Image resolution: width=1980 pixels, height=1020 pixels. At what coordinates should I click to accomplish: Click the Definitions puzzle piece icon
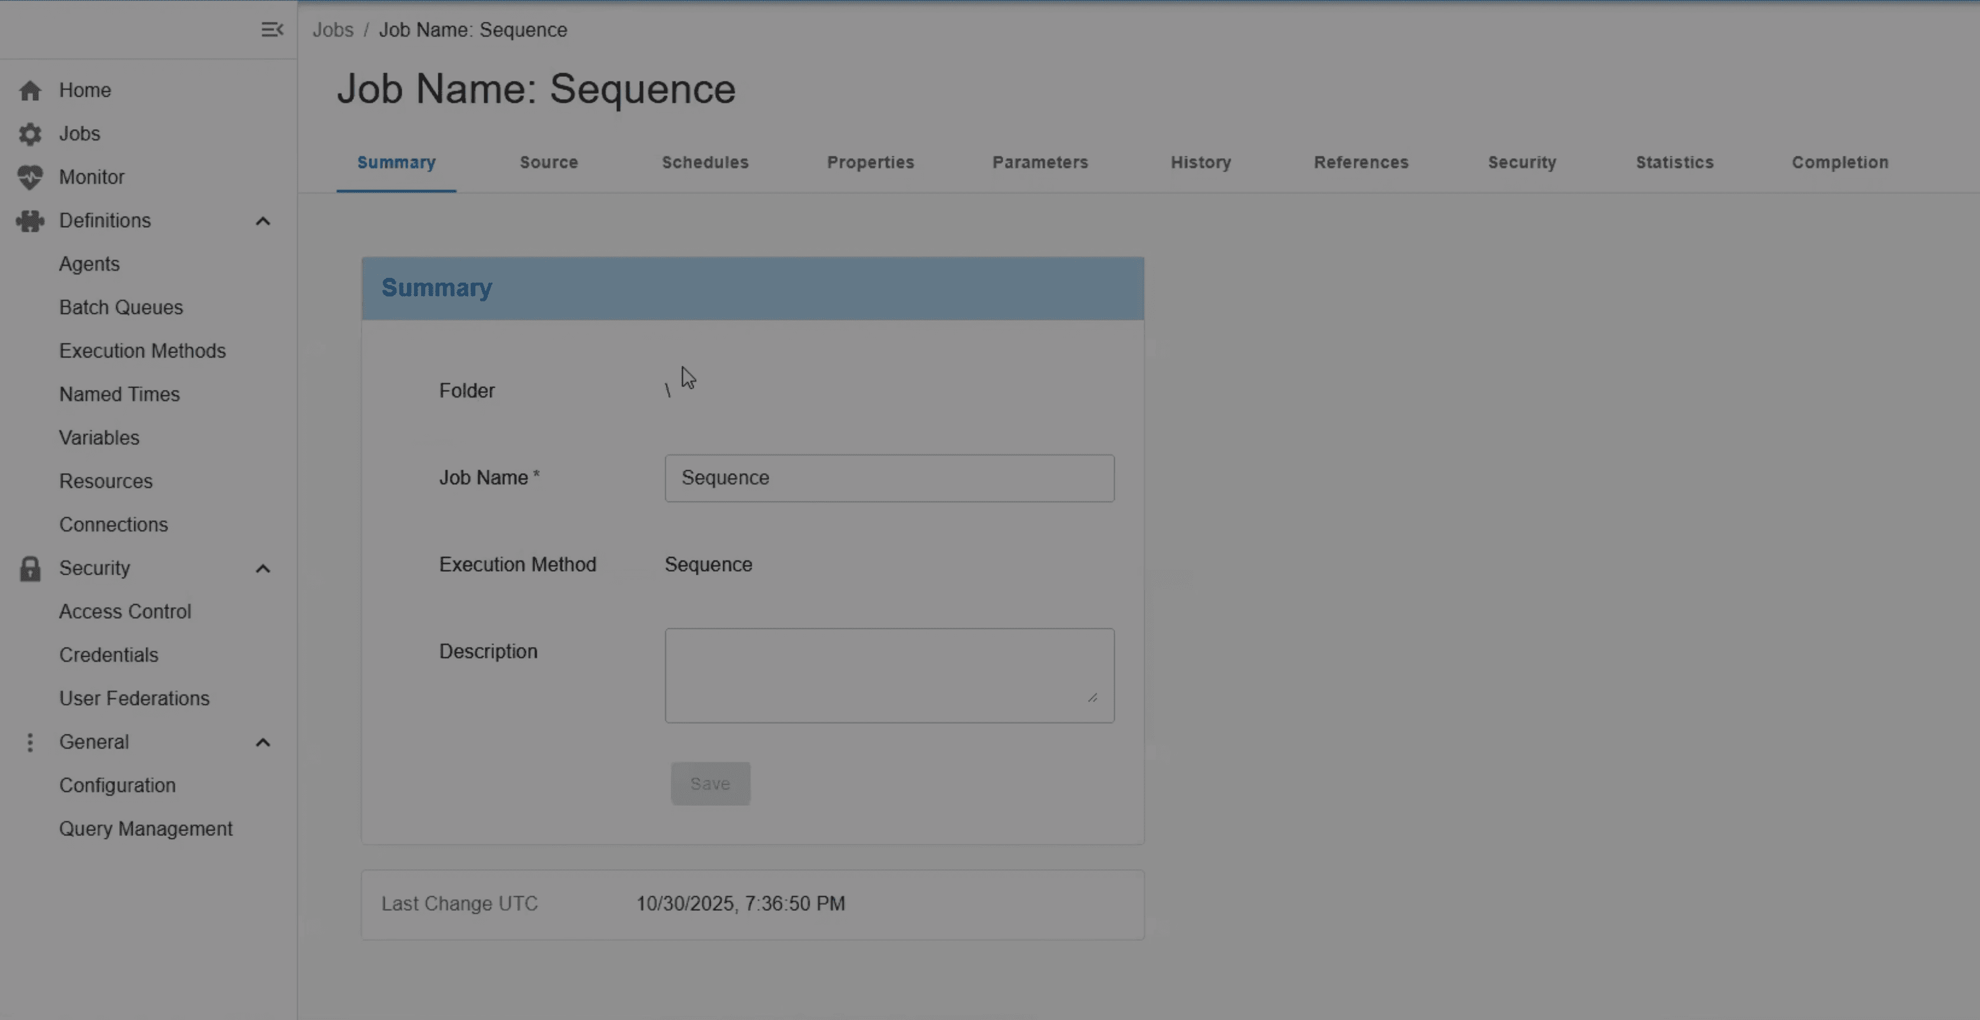click(30, 221)
